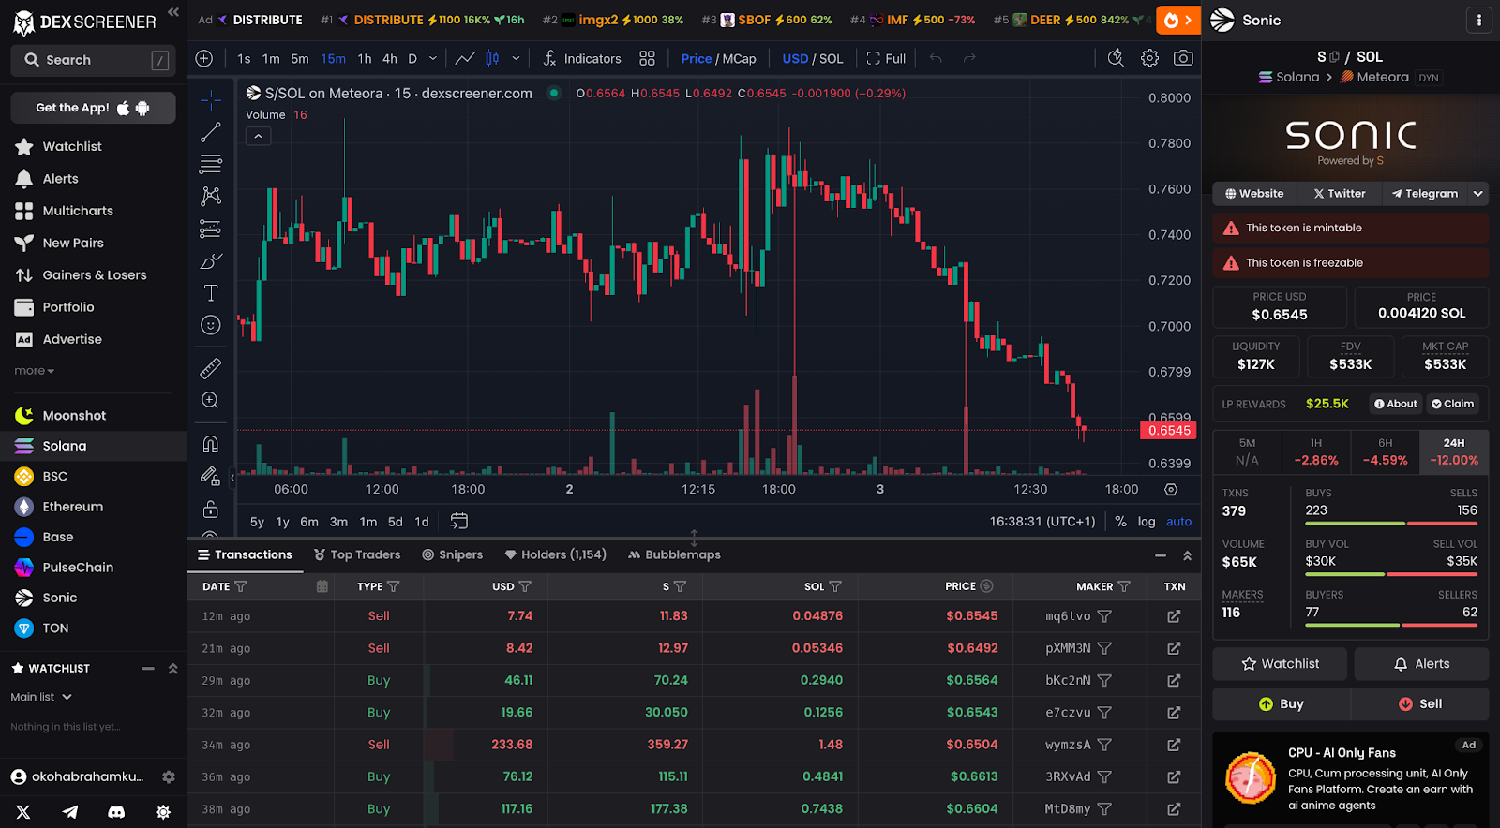
Task: Claim the LP rewards
Action: tap(1452, 404)
